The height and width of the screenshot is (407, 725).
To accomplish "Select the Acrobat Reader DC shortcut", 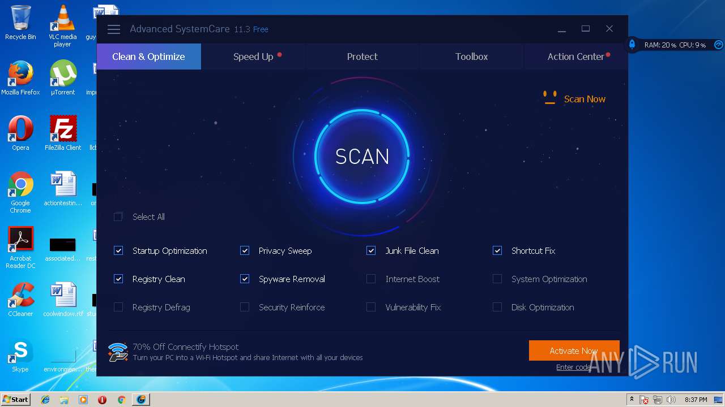I will tap(20, 248).
